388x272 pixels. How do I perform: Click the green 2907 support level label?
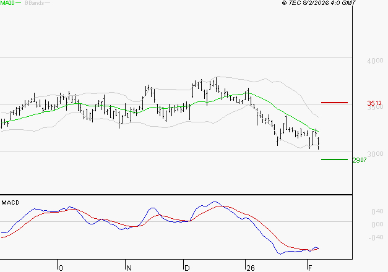point(360,160)
